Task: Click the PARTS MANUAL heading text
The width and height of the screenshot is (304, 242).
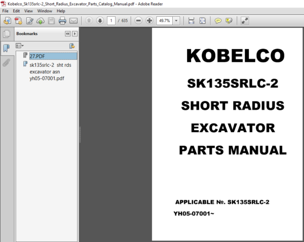Action: click(233, 150)
